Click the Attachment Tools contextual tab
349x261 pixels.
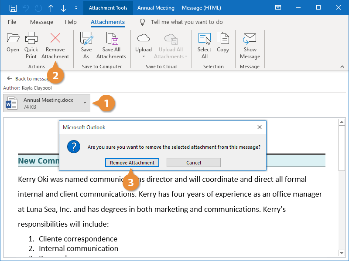[x=108, y=8]
